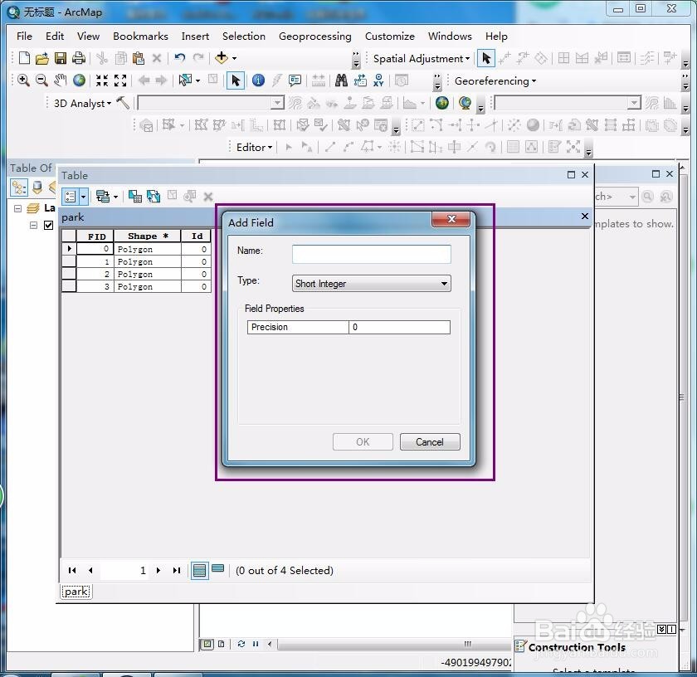Click the Print icon
The width and height of the screenshot is (697, 677).
click(x=79, y=58)
